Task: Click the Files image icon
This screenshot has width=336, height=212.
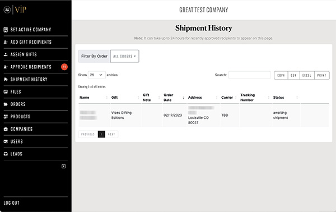Action: pos(6,92)
